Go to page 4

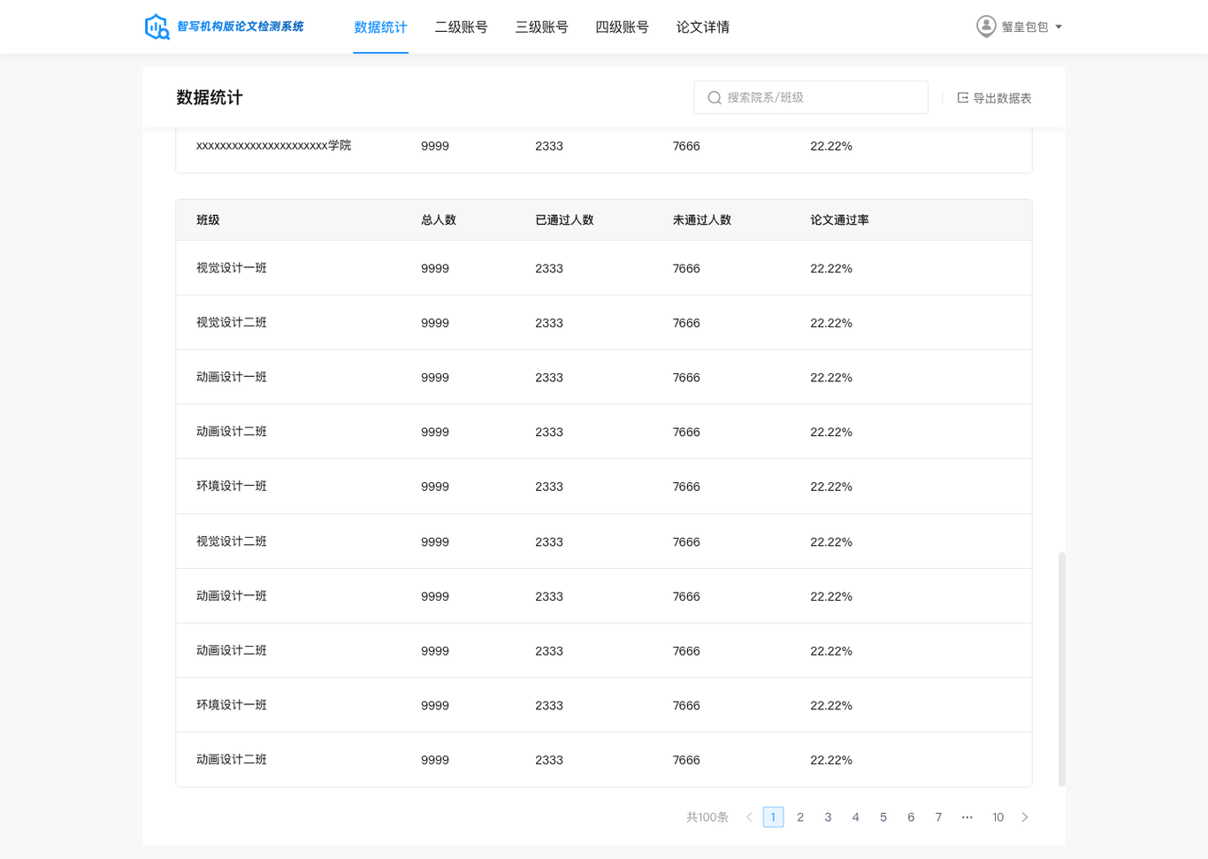[x=855, y=817]
